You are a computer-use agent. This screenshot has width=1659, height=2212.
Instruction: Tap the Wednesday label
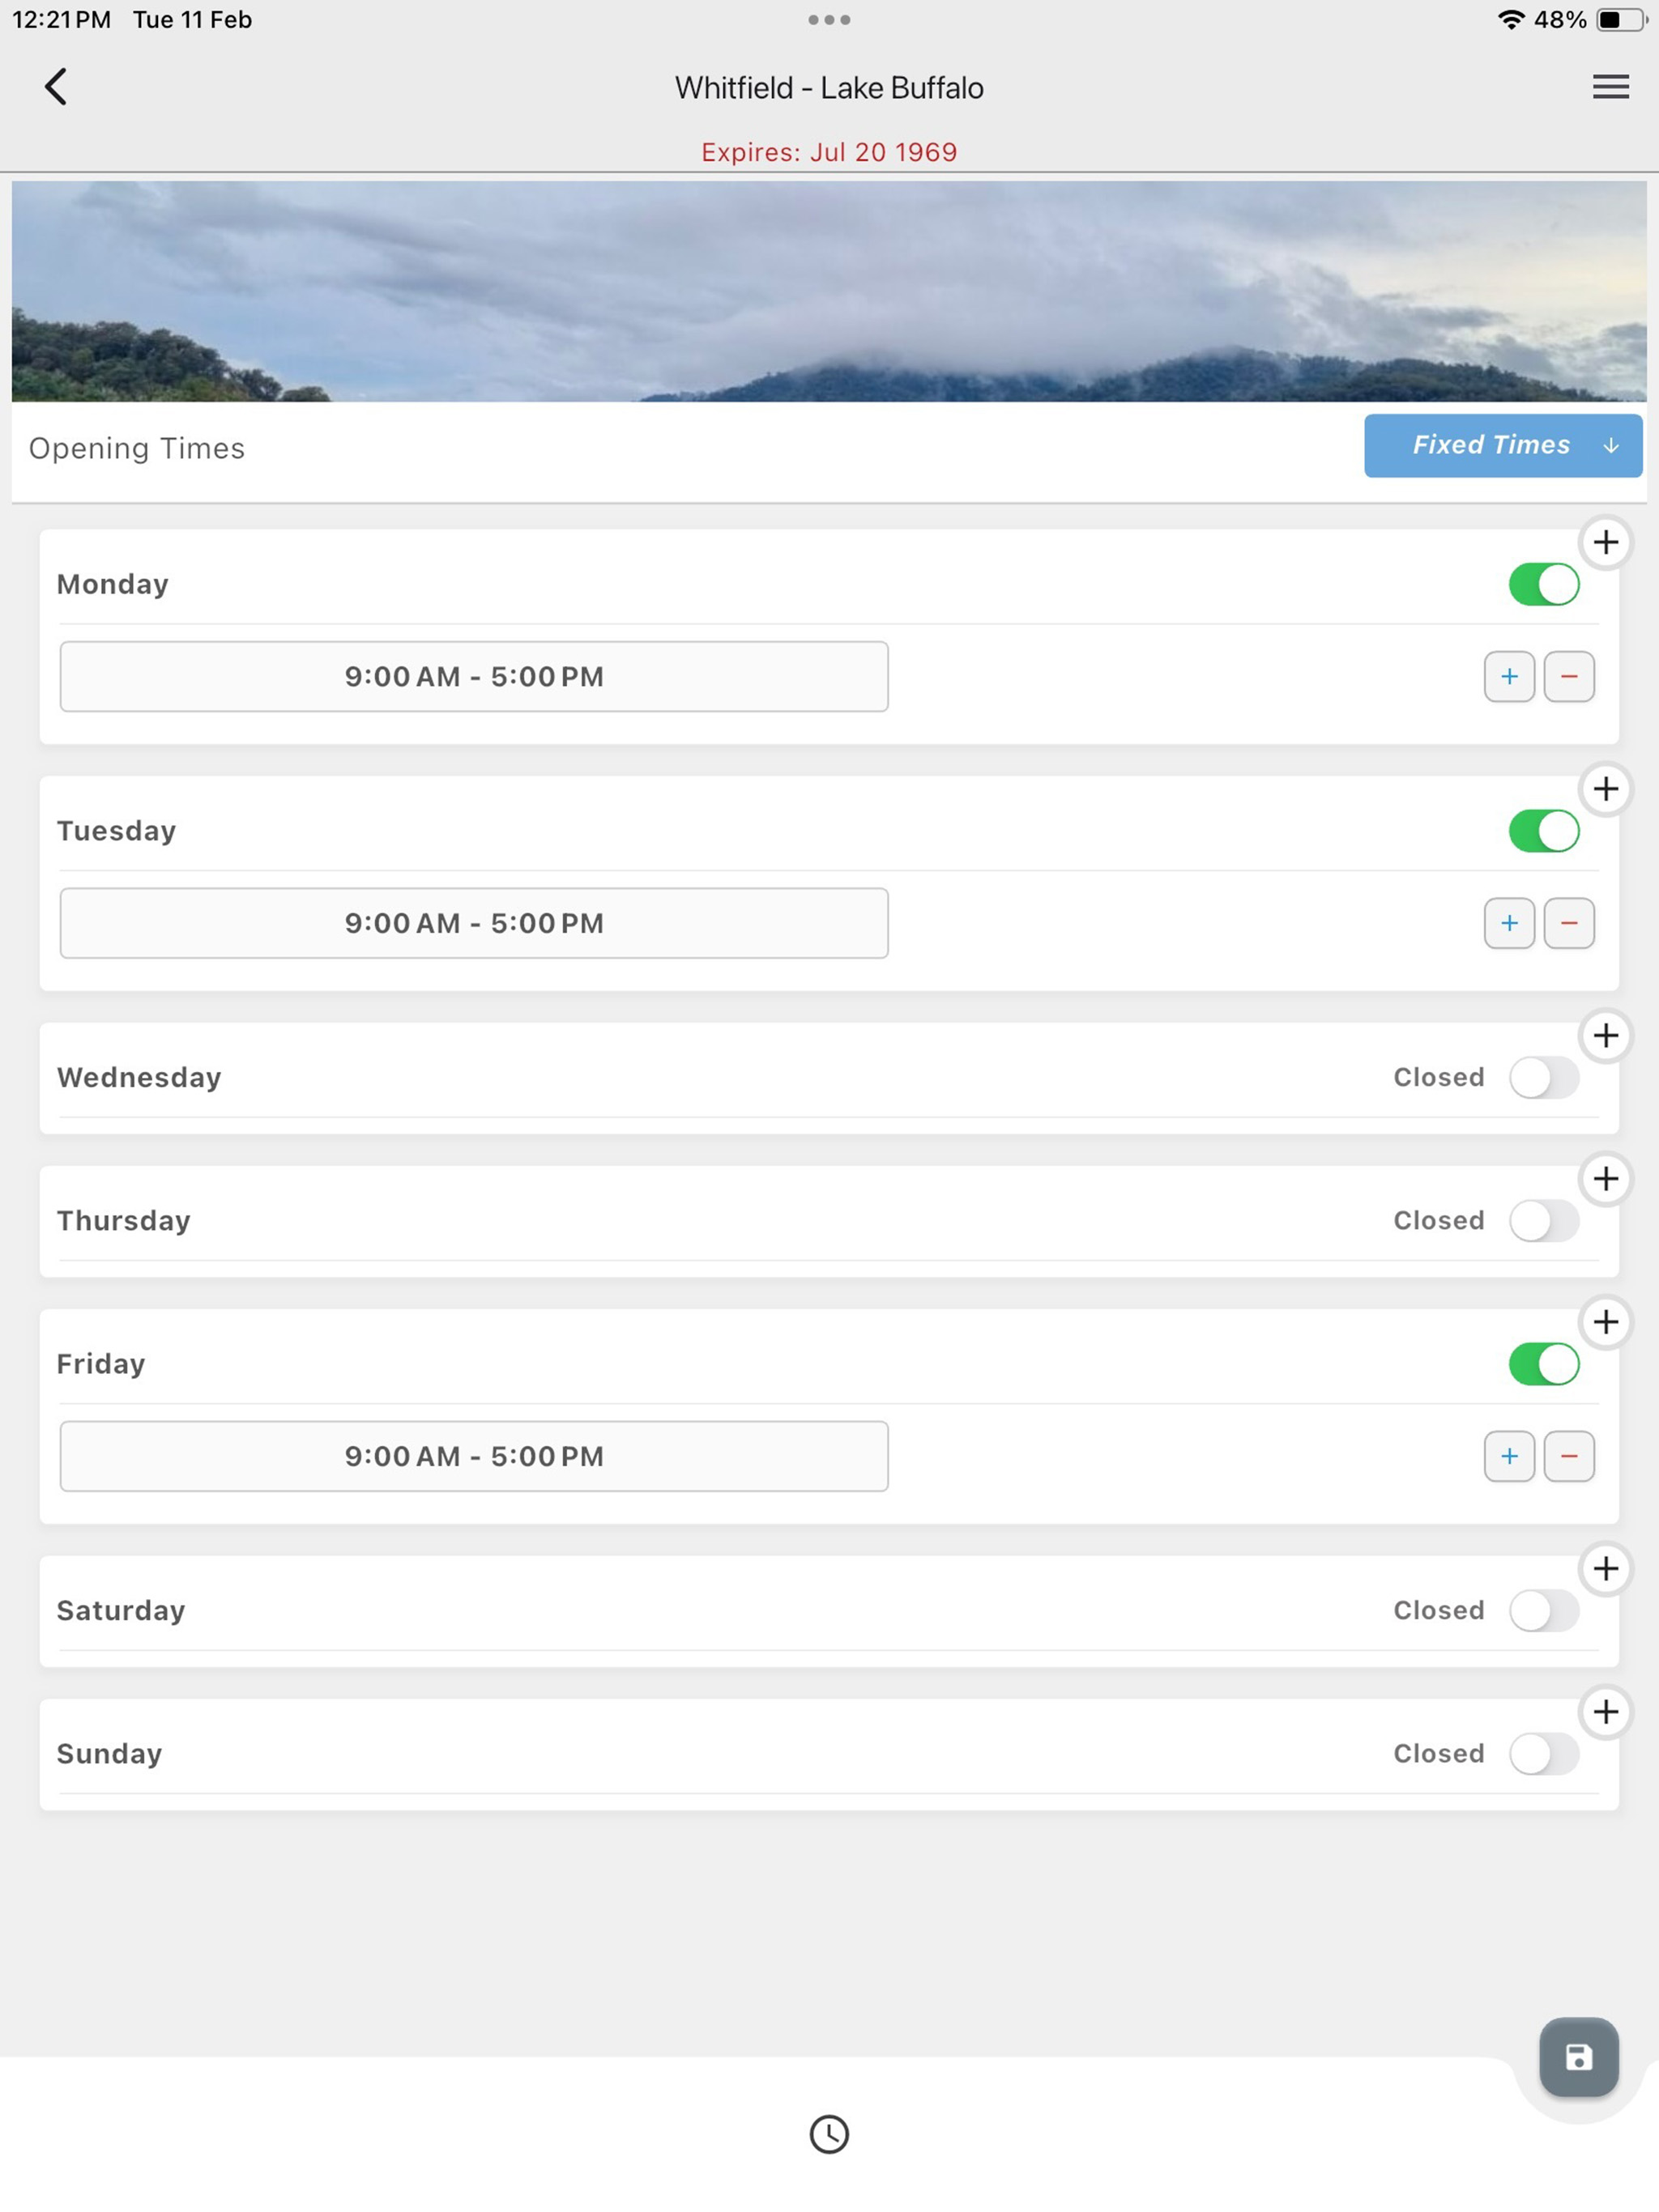pyautogui.click(x=139, y=1078)
